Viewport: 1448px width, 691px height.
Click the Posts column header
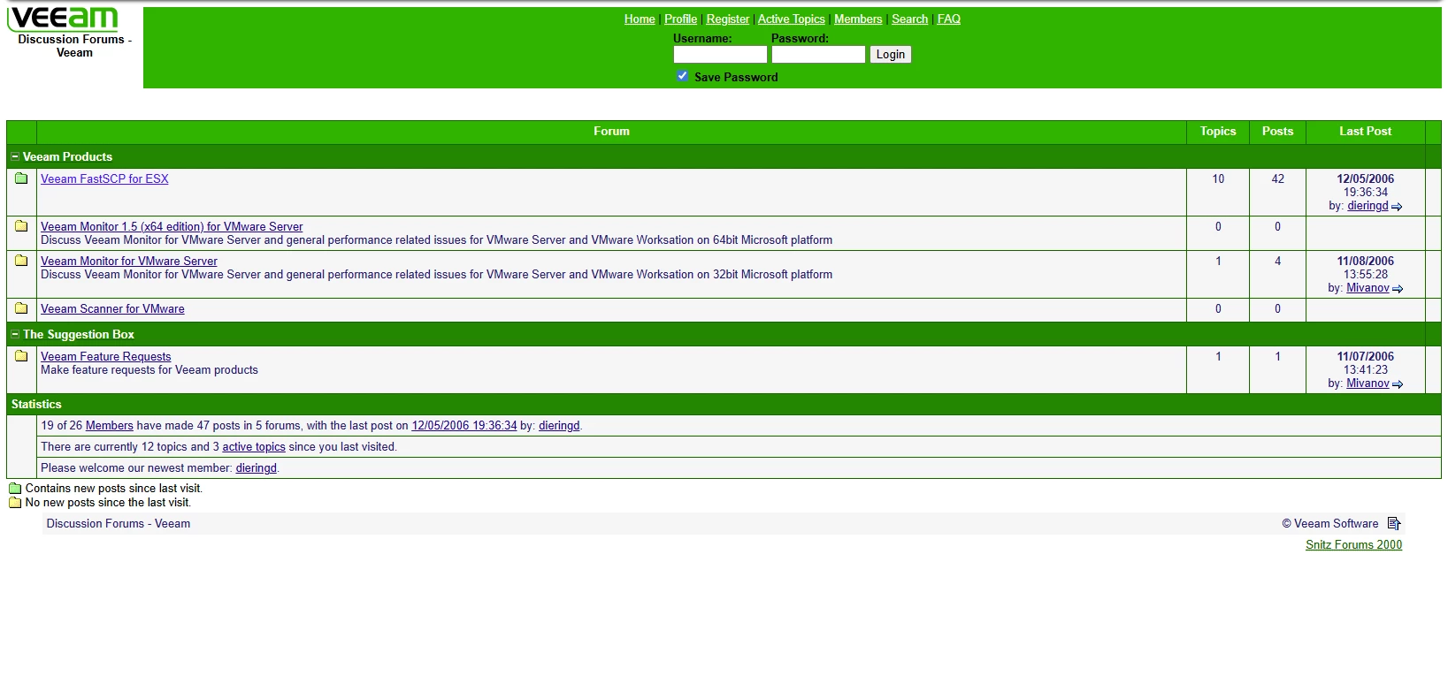tap(1277, 131)
